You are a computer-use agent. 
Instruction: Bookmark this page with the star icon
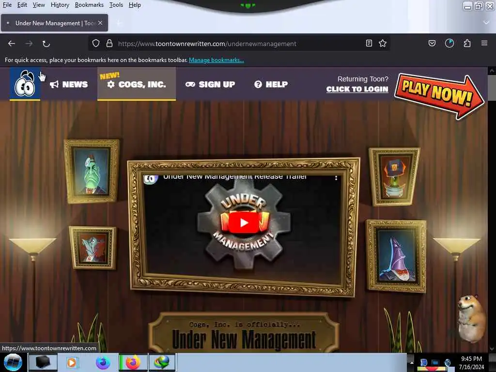click(383, 43)
